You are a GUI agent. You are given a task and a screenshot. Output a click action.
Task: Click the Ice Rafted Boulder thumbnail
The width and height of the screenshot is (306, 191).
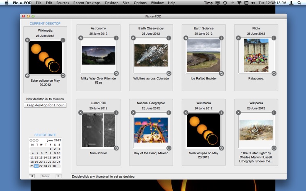pyautogui.click(x=203, y=55)
